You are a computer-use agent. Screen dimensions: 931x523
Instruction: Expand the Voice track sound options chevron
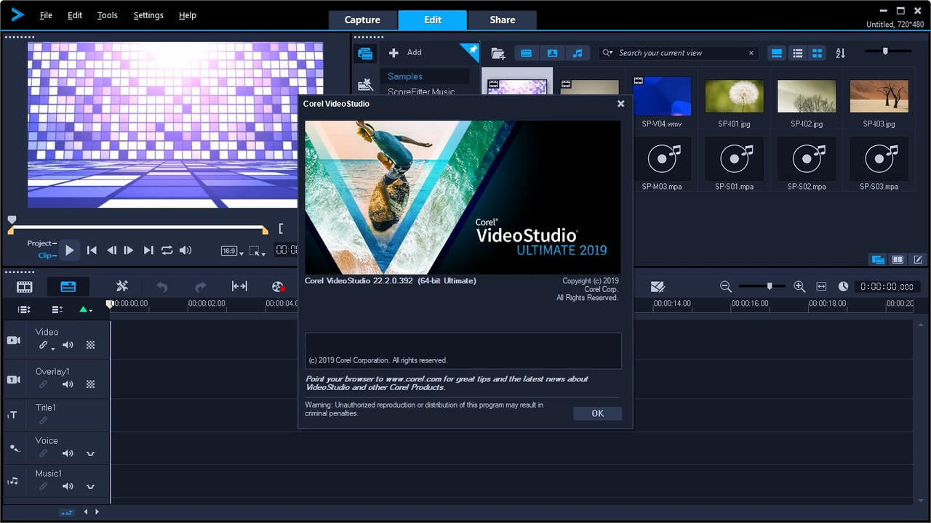(x=90, y=454)
